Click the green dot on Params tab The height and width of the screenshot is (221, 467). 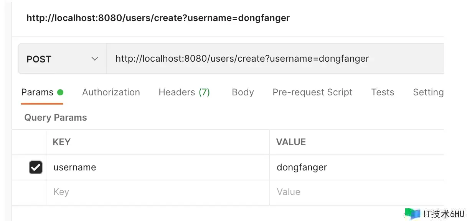coord(60,92)
